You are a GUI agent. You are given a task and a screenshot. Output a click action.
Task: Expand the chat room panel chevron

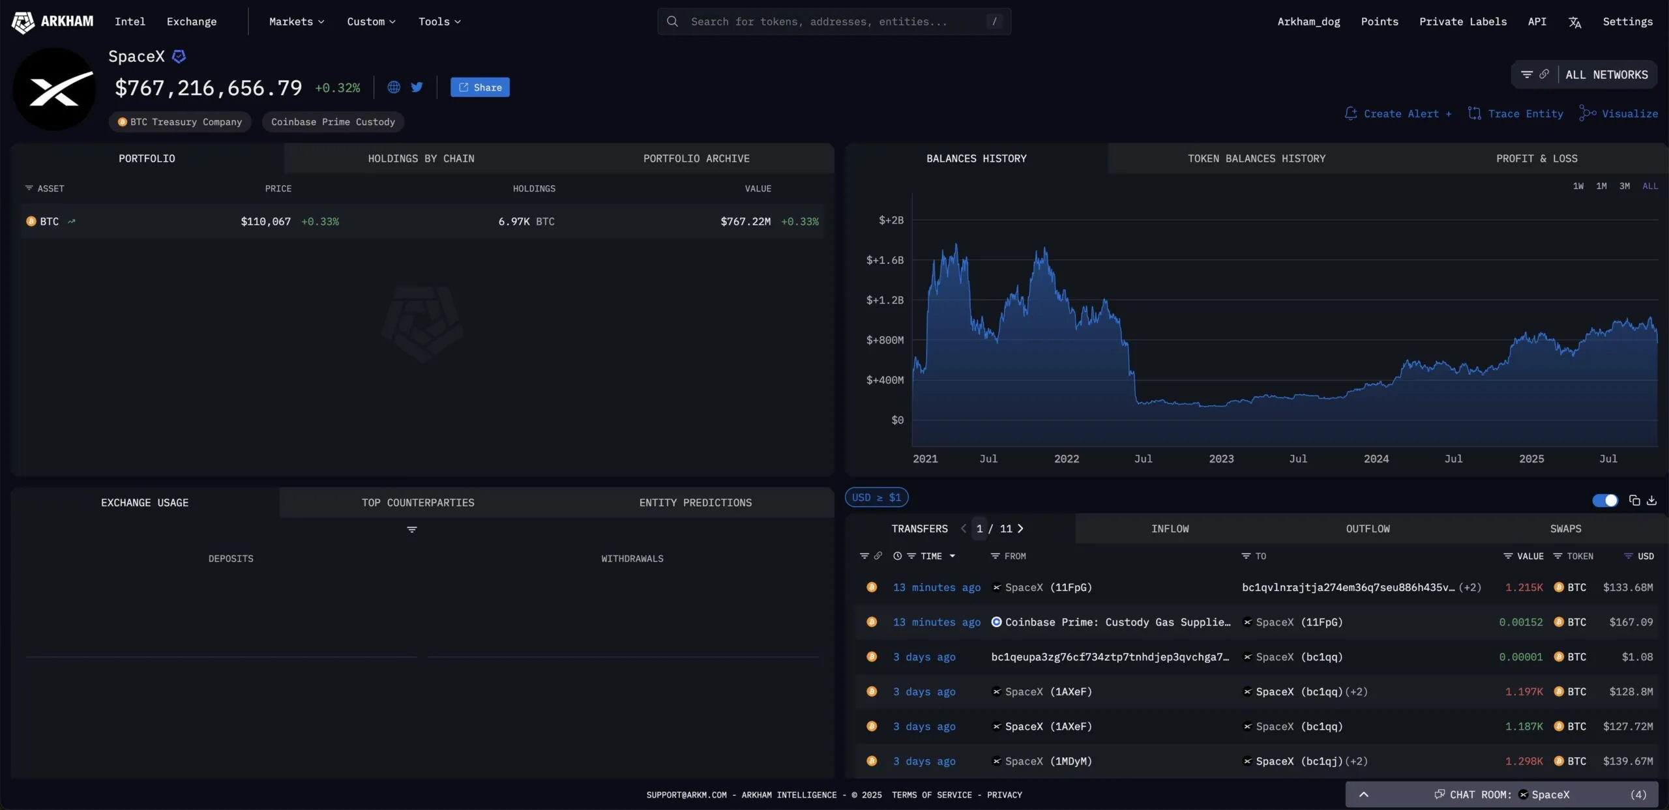pyautogui.click(x=1363, y=794)
